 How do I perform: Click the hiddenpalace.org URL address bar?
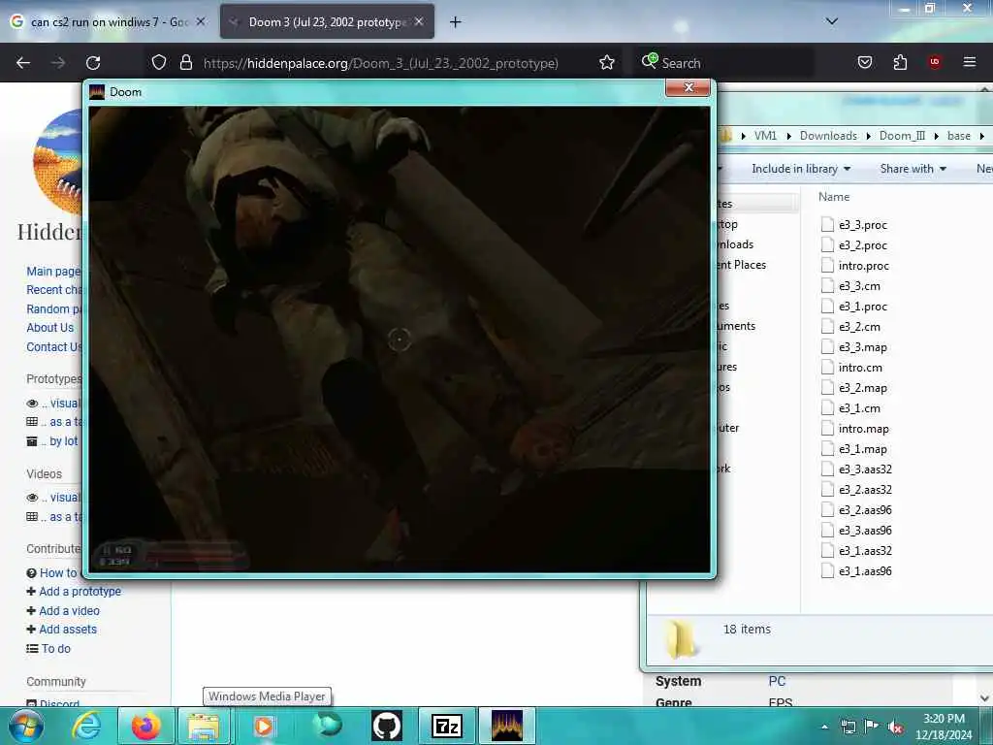point(380,63)
